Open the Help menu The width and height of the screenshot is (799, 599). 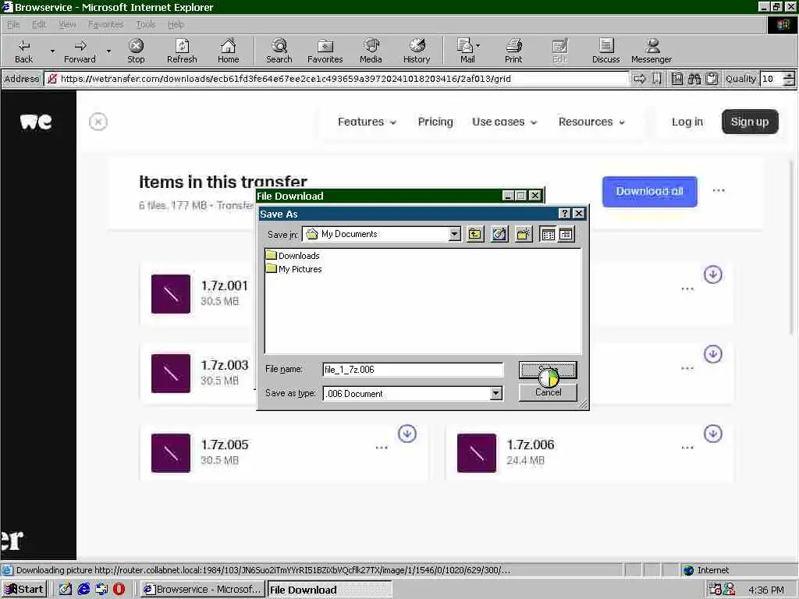pos(176,24)
